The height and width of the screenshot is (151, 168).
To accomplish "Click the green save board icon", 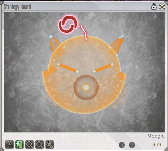I will click(x=19, y=144).
